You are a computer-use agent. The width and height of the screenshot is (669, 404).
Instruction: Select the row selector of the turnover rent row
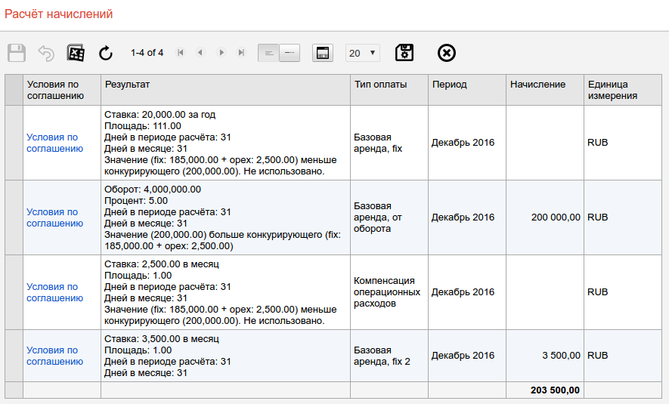(14, 217)
